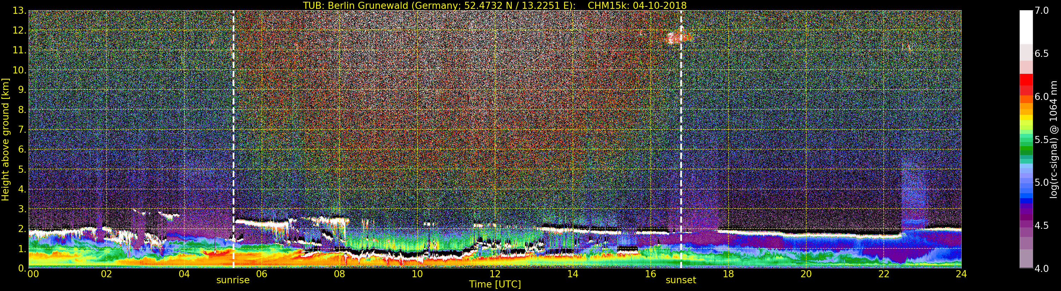Click the colorbar value '6.5'
This screenshot has width=1061, height=291.
1042,54
